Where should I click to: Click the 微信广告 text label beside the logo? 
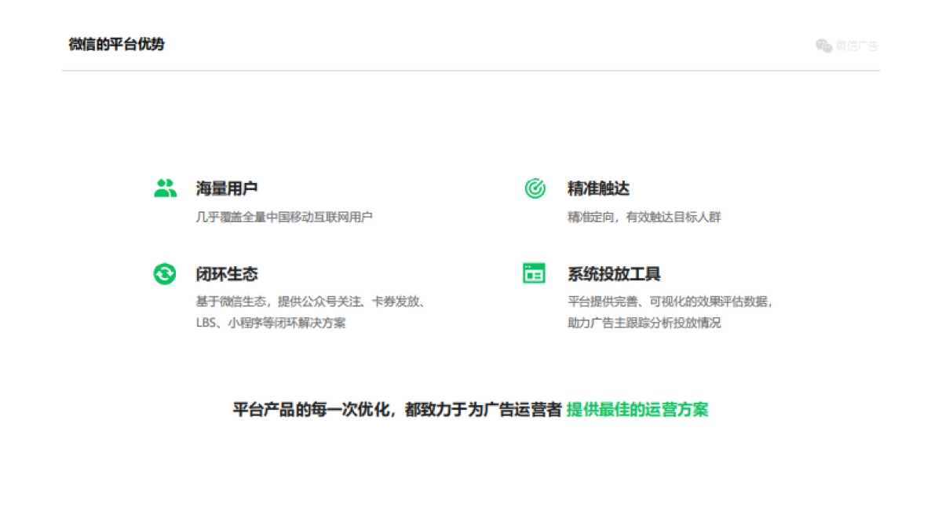[856, 46]
